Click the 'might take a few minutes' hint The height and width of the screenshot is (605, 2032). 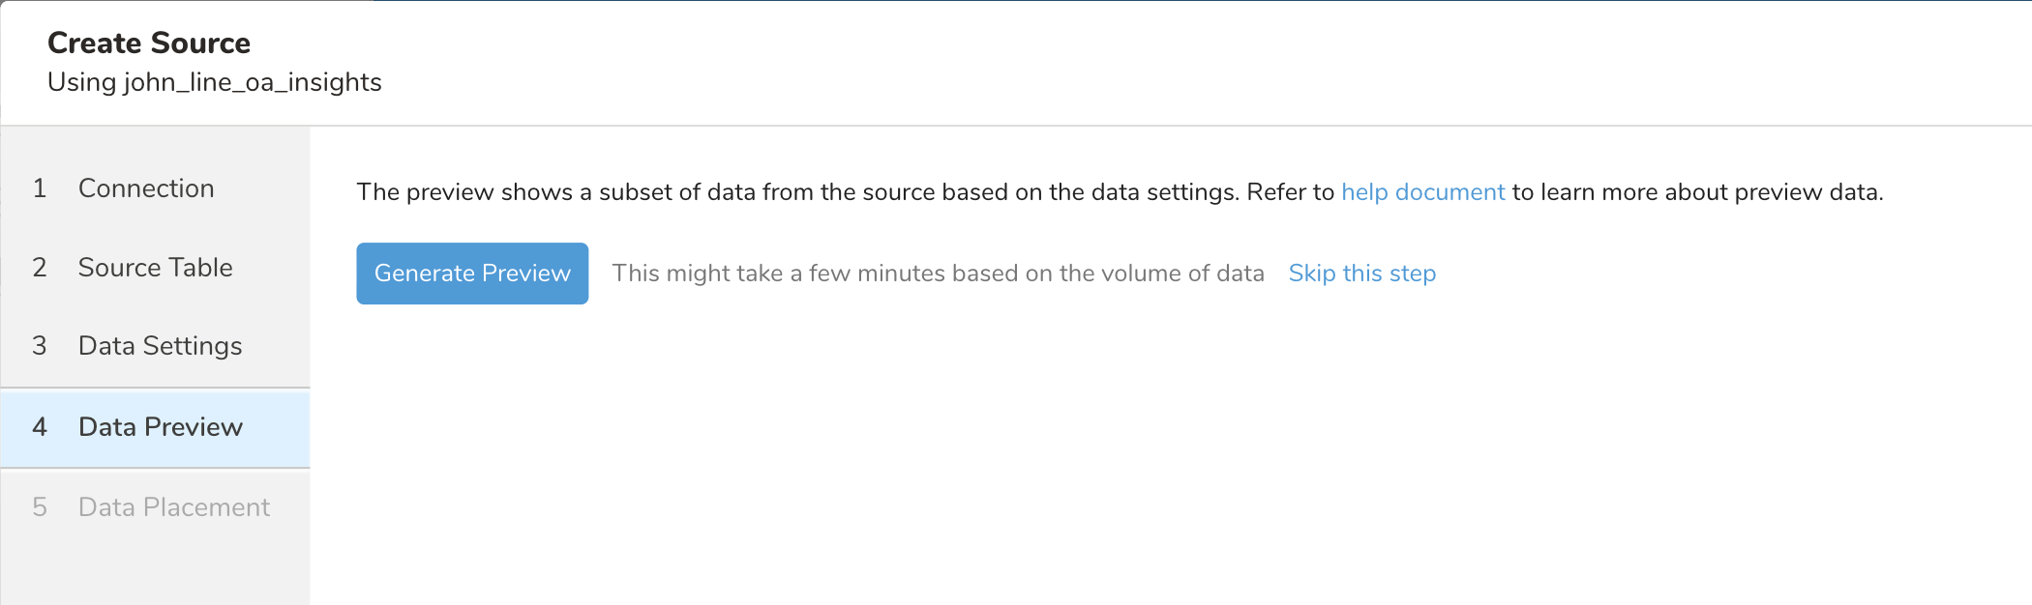pyautogui.click(x=938, y=274)
